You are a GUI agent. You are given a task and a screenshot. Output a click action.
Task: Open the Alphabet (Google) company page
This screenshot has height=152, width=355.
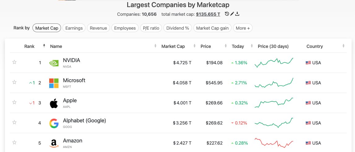pyautogui.click(x=84, y=120)
